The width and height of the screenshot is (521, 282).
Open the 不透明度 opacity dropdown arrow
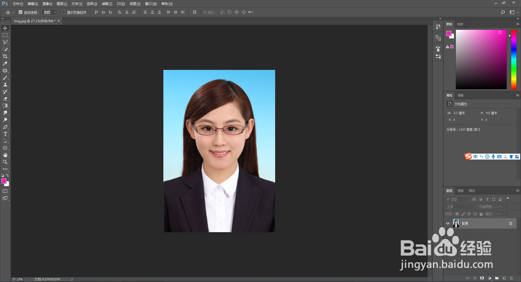pos(507,207)
